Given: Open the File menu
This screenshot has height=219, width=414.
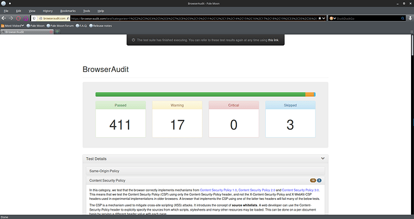Looking at the screenshot, I should pos(6,11).
